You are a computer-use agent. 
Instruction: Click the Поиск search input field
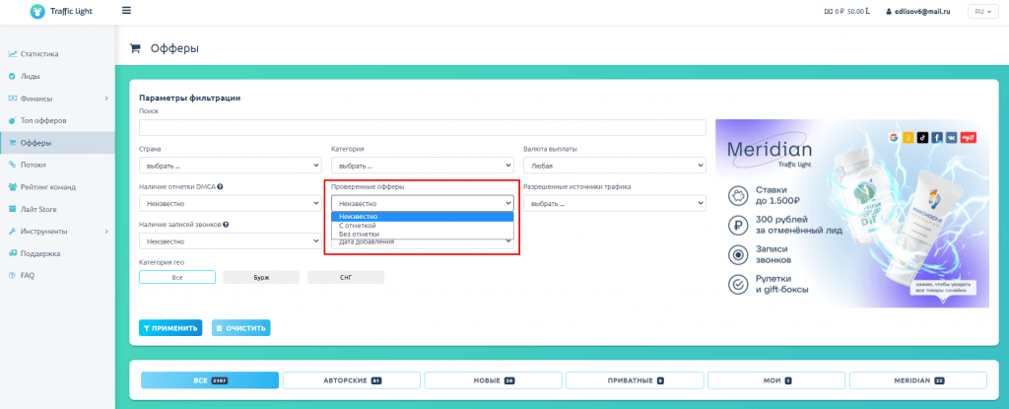(422, 127)
